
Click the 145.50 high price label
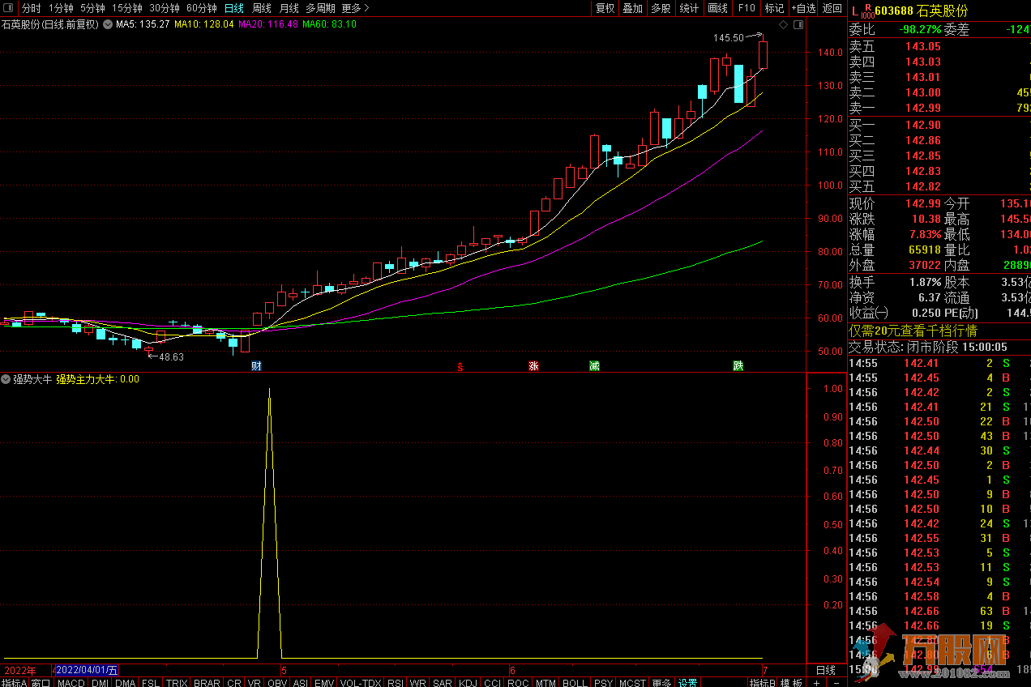[728, 37]
